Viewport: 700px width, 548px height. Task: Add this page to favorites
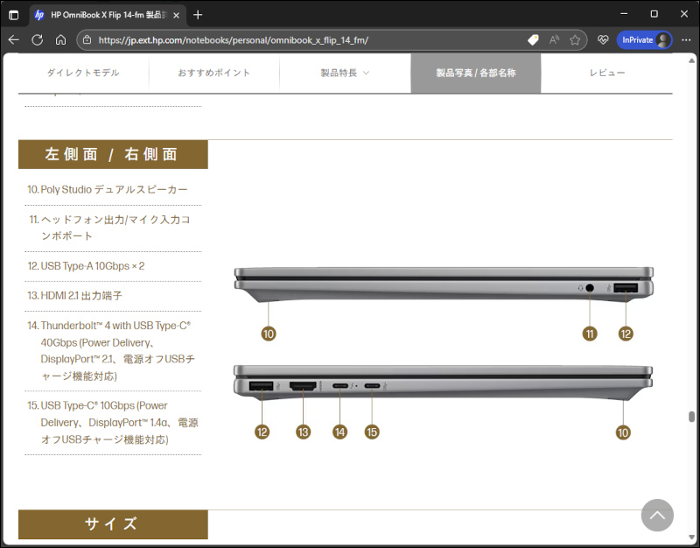[x=575, y=39]
